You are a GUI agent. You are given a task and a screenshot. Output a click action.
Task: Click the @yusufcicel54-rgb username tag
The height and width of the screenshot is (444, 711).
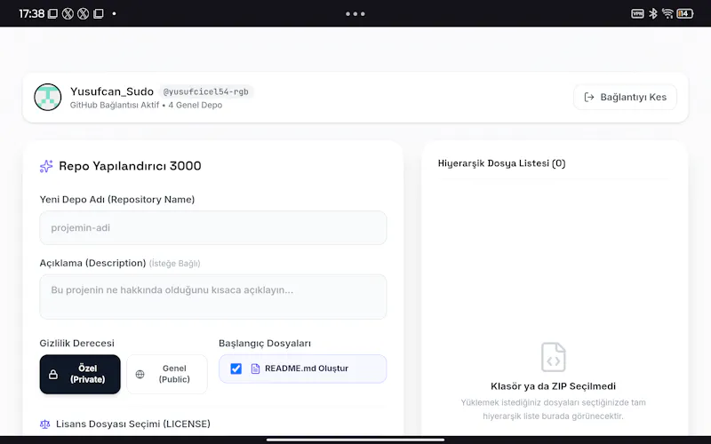(x=206, y=91)
